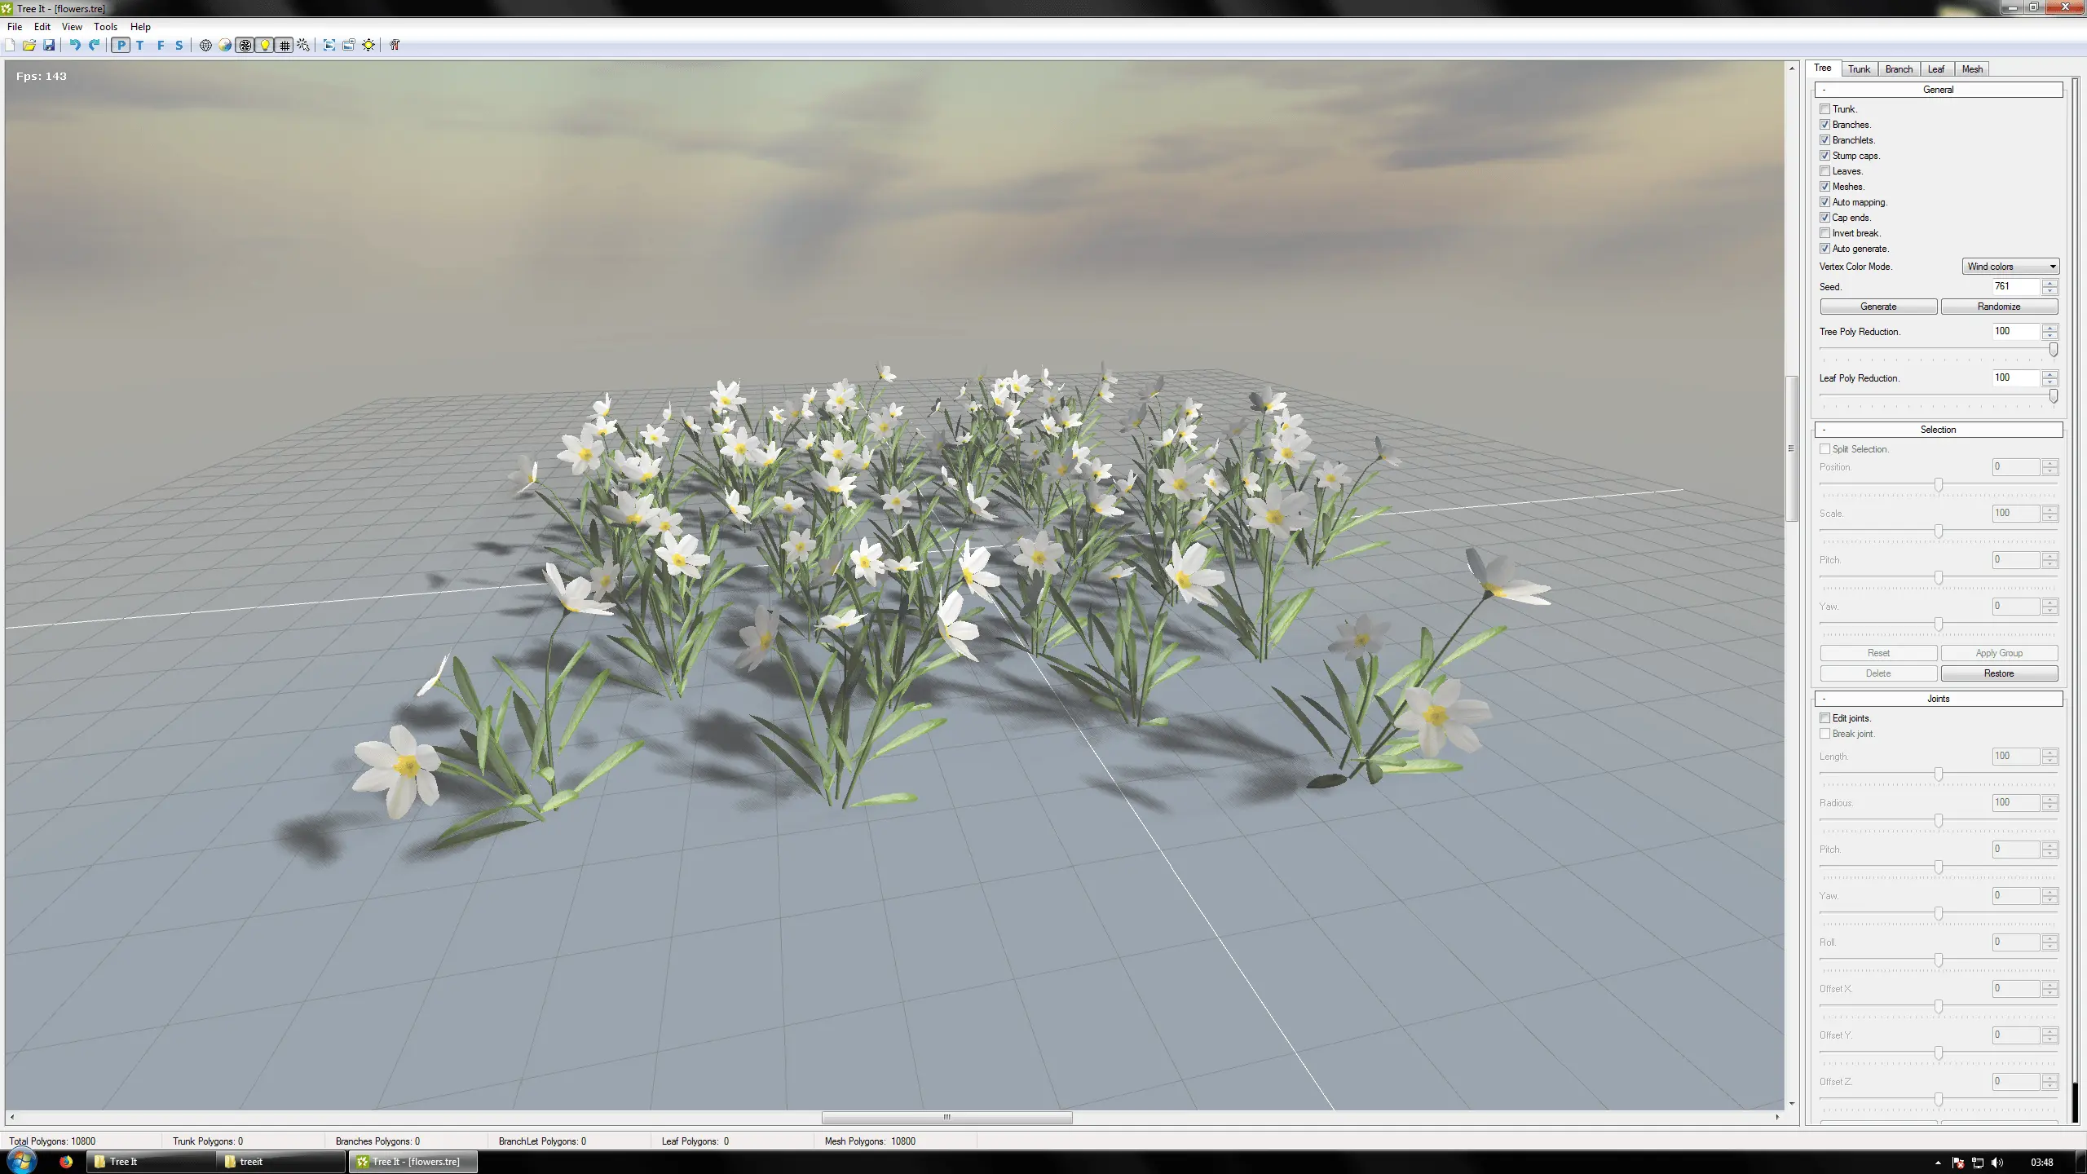Open the Tools menu

pos(105,27)
